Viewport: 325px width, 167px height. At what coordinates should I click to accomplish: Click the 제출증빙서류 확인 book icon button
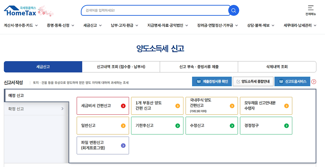coord(212,81)
